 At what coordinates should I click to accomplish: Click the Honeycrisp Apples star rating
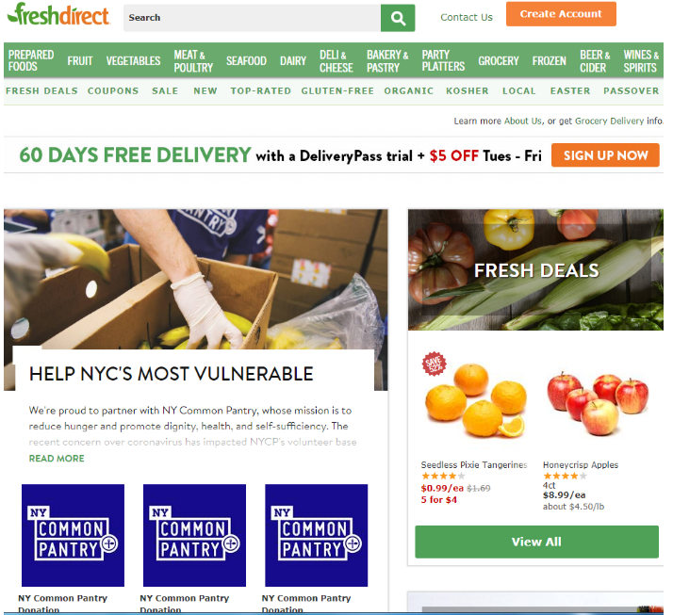(565, 476)
